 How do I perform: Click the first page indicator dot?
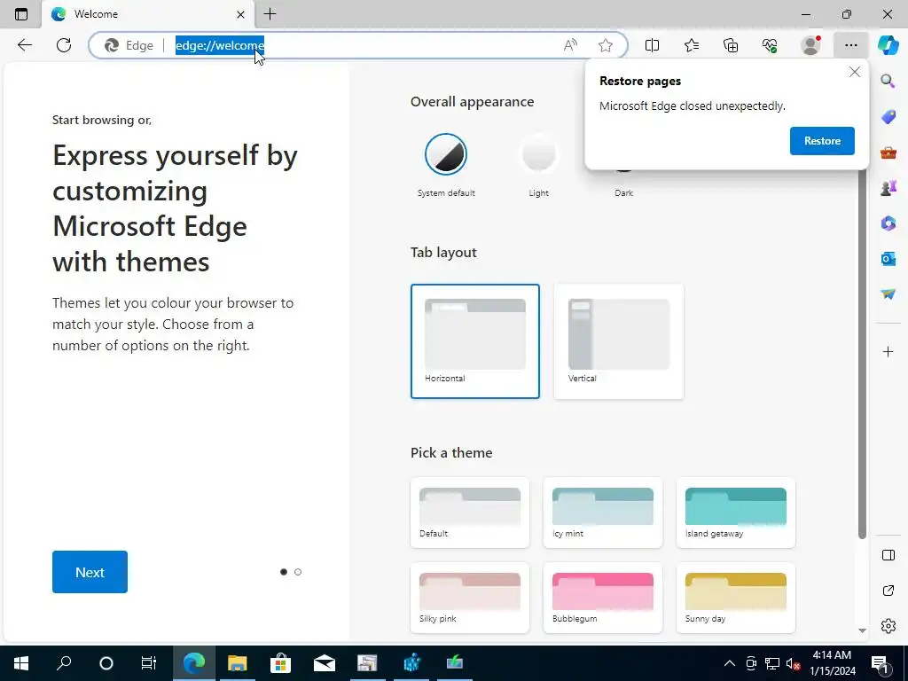click(x=283, y=572)
